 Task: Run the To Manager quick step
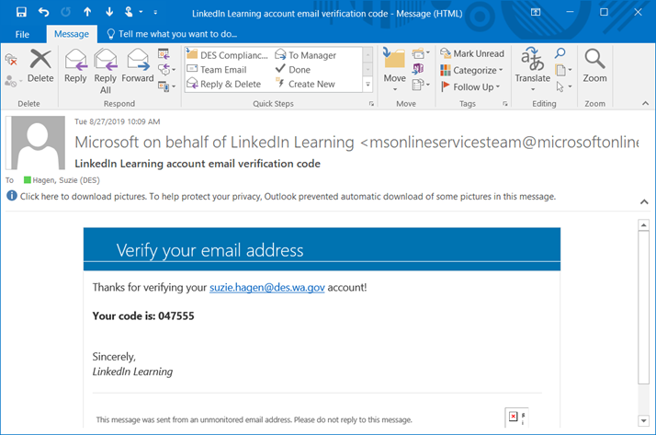pyautogui.click(x=306, y=55)
